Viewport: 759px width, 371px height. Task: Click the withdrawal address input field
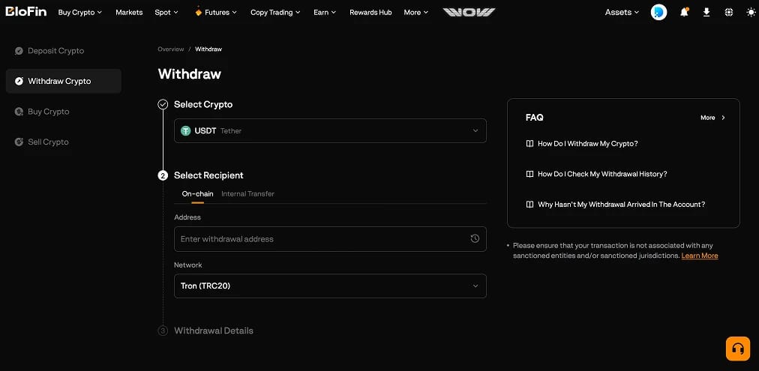click(x=330, y=239)
